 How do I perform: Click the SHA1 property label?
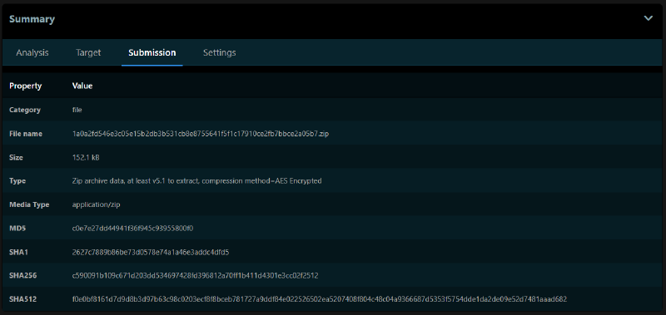tap(18, 252)
